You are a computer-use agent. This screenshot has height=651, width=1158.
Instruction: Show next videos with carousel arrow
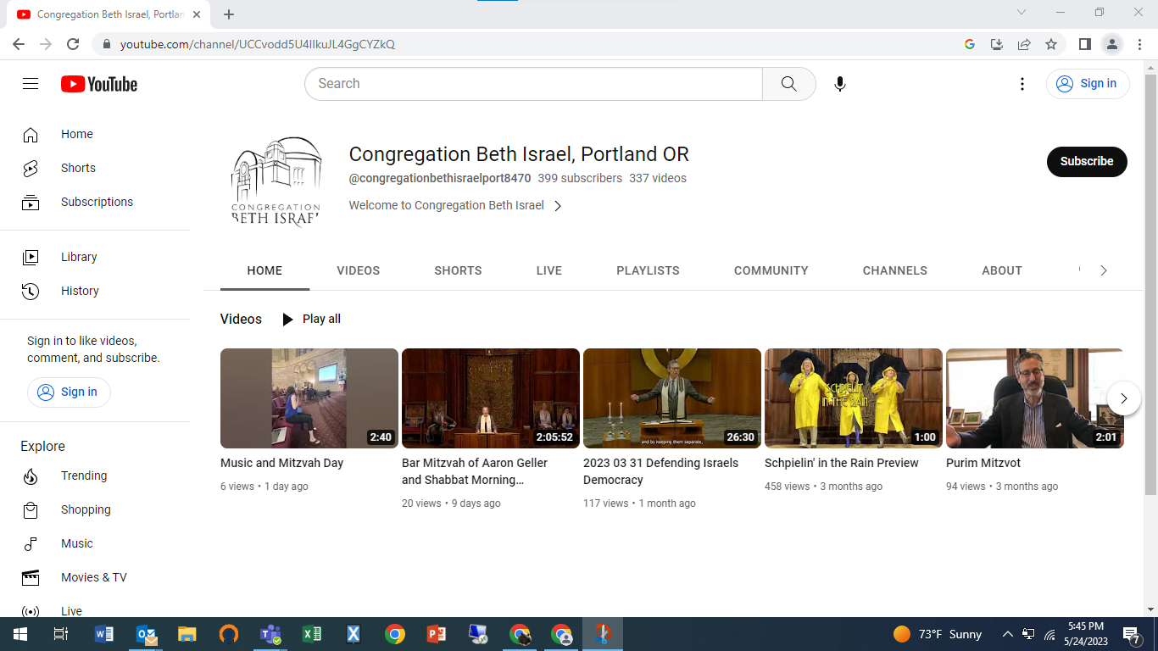pos(1124,398)
